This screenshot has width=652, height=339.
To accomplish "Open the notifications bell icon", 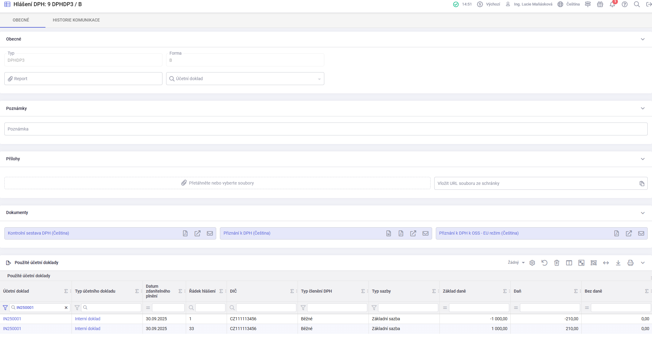I will tap(612, 4).
